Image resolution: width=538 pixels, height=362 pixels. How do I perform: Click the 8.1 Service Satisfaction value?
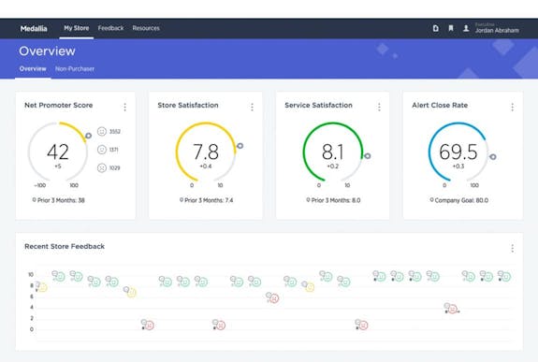pos(332,152)
